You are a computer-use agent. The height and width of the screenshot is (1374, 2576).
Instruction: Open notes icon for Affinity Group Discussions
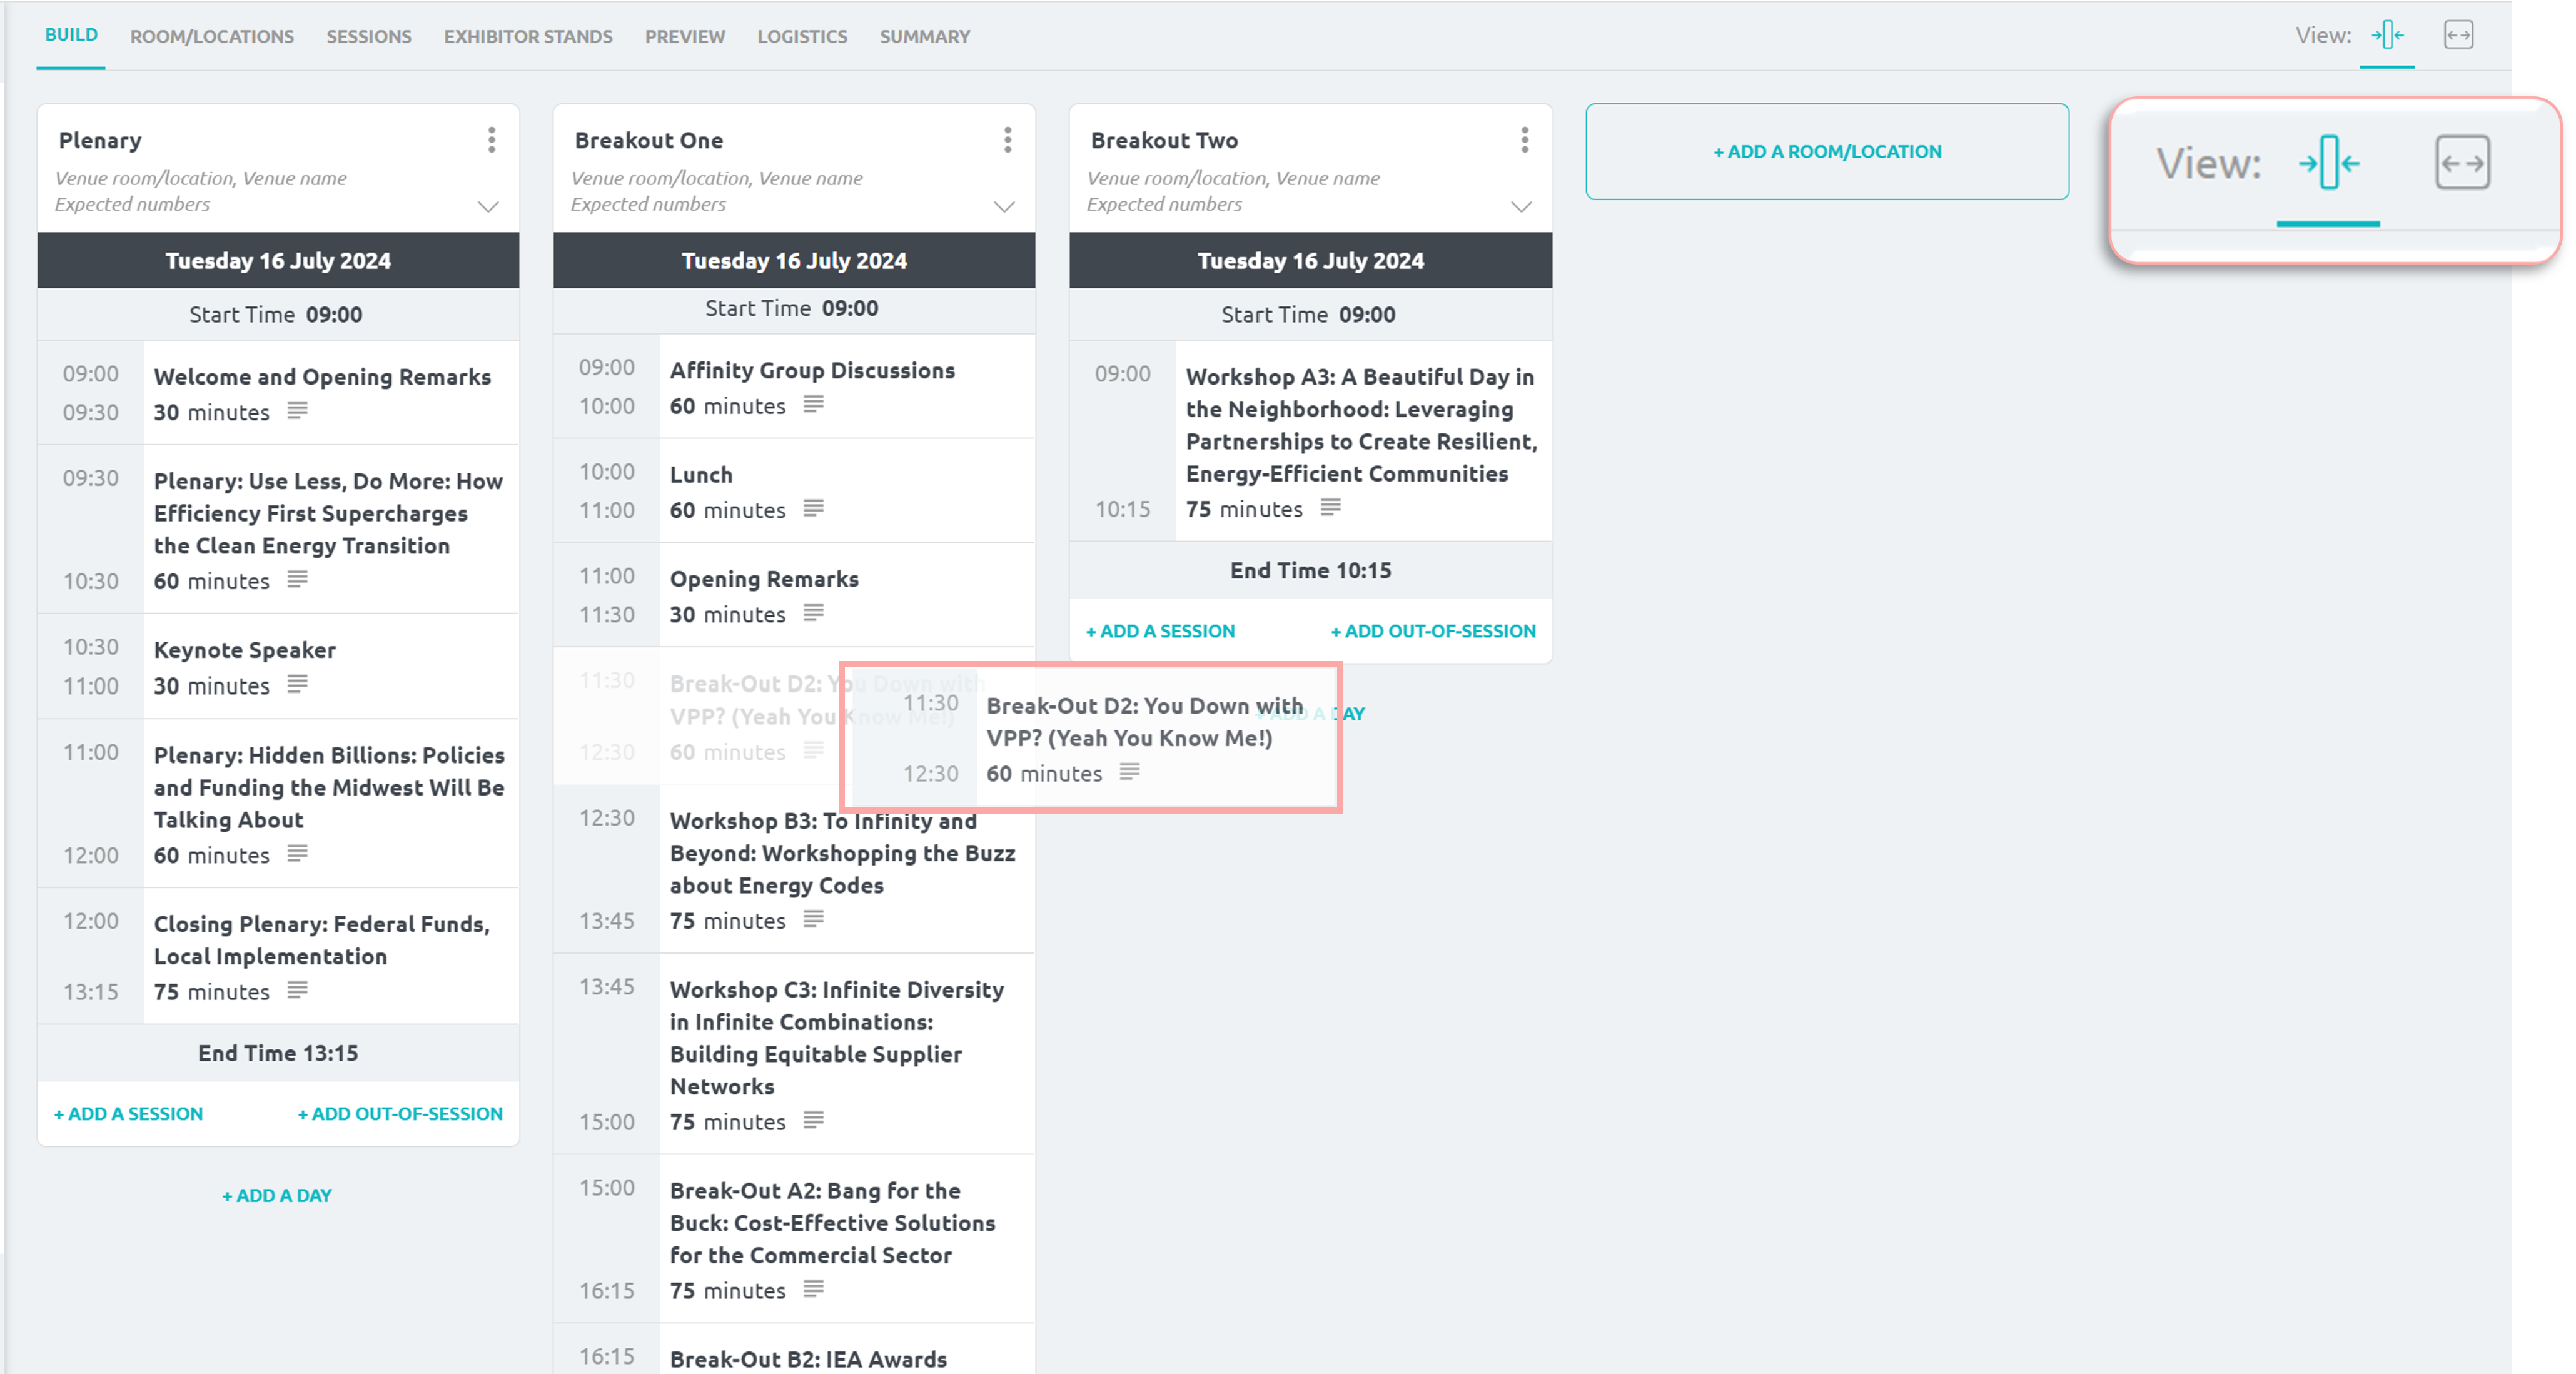[813, 405]
